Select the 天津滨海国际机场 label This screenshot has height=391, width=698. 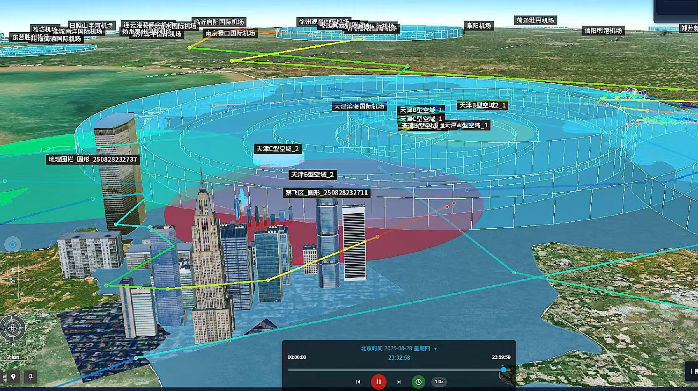359,107
